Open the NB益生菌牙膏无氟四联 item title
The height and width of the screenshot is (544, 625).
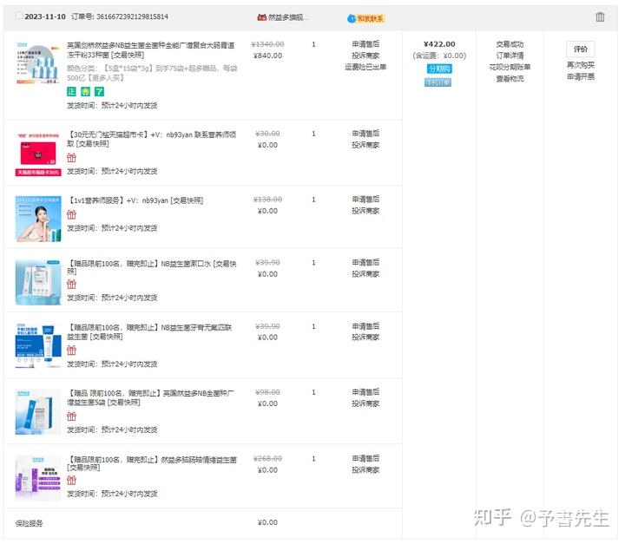[x=149, y=332]
